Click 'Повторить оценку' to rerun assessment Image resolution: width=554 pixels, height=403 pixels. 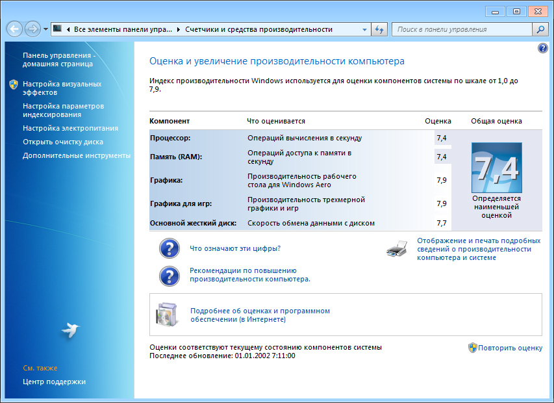(510, 348)
